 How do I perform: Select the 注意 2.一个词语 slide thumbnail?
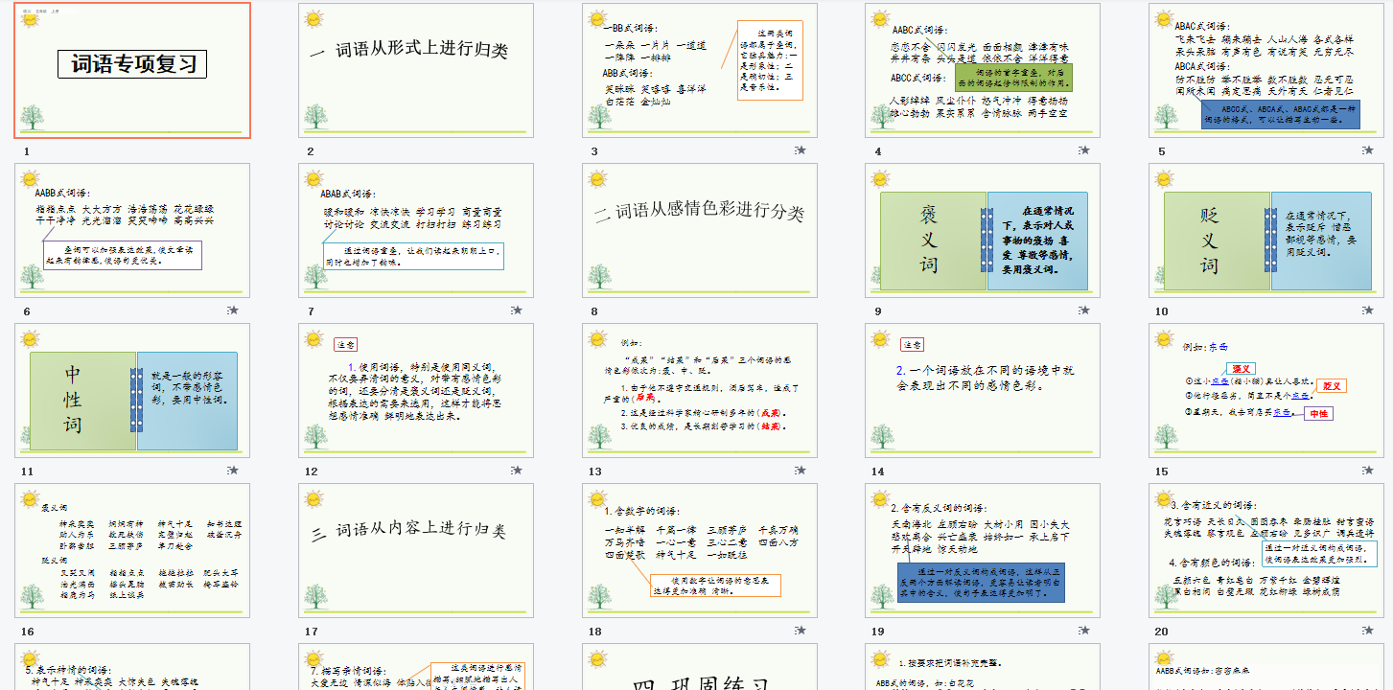click(983, 390)
